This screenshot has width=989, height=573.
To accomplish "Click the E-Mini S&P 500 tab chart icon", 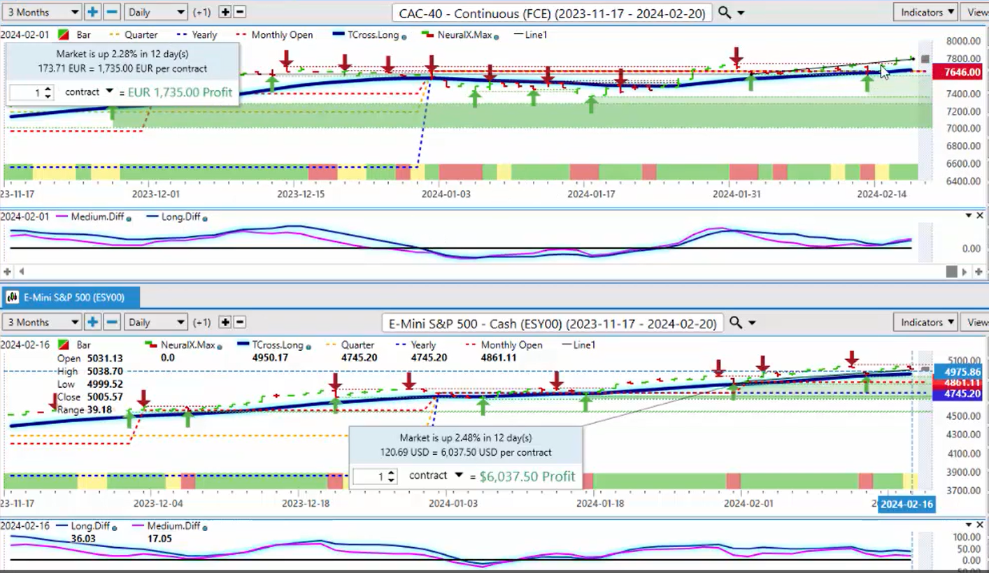I will click(x=12, y=298).
